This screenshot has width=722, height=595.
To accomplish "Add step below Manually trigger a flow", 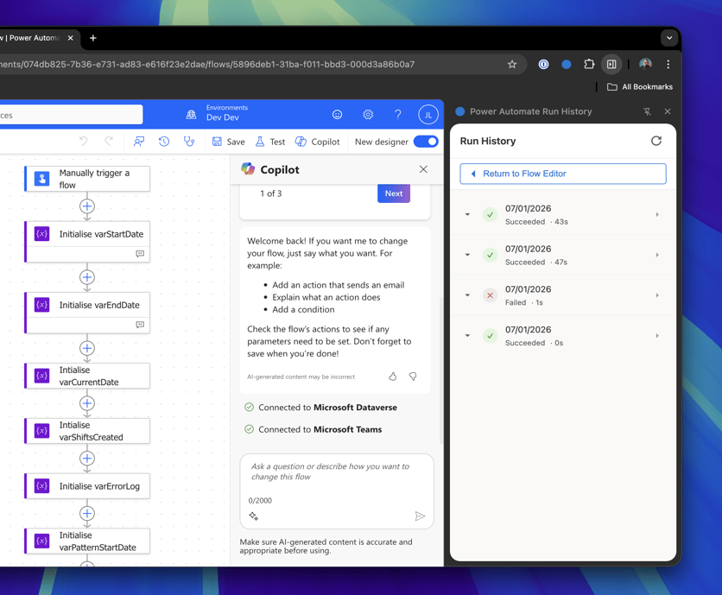I will tap(87, 206).
